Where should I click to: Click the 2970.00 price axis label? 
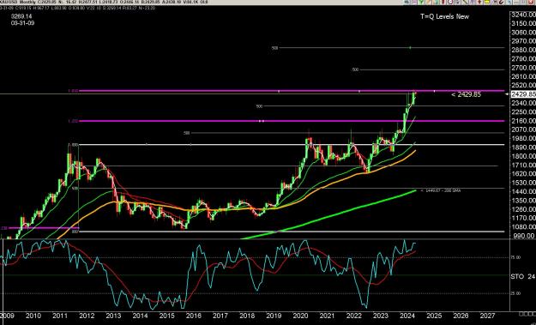click(x=523, y=41)
